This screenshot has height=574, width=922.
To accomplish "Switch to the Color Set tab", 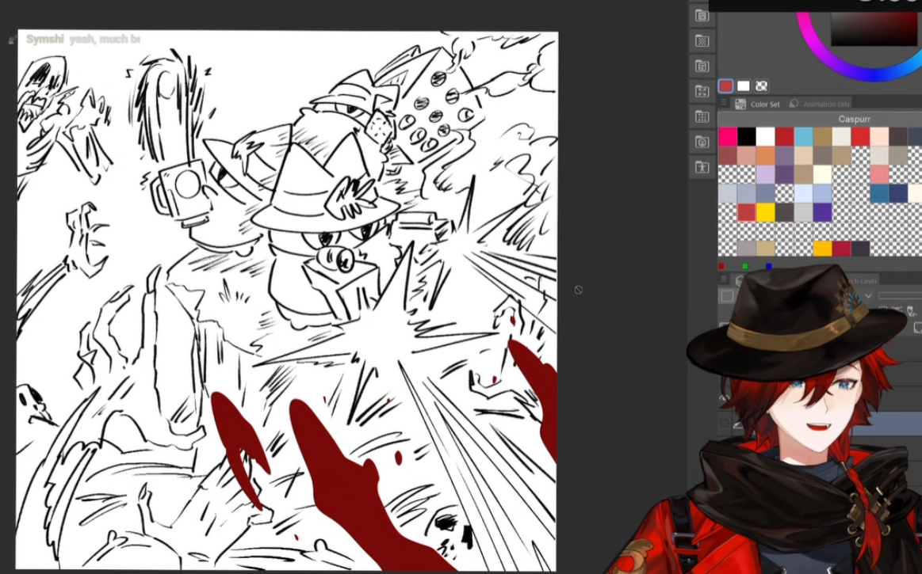I will click(757, 104).
